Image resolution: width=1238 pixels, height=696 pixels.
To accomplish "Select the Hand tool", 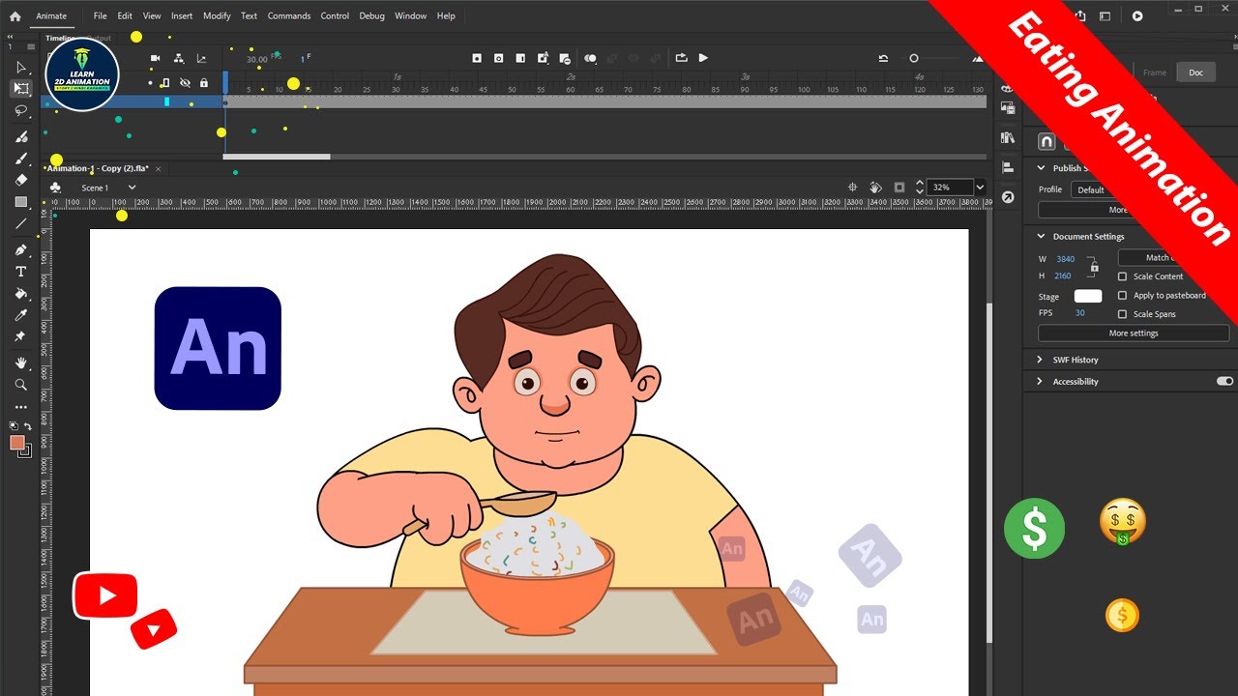I will tap(21, 362).
